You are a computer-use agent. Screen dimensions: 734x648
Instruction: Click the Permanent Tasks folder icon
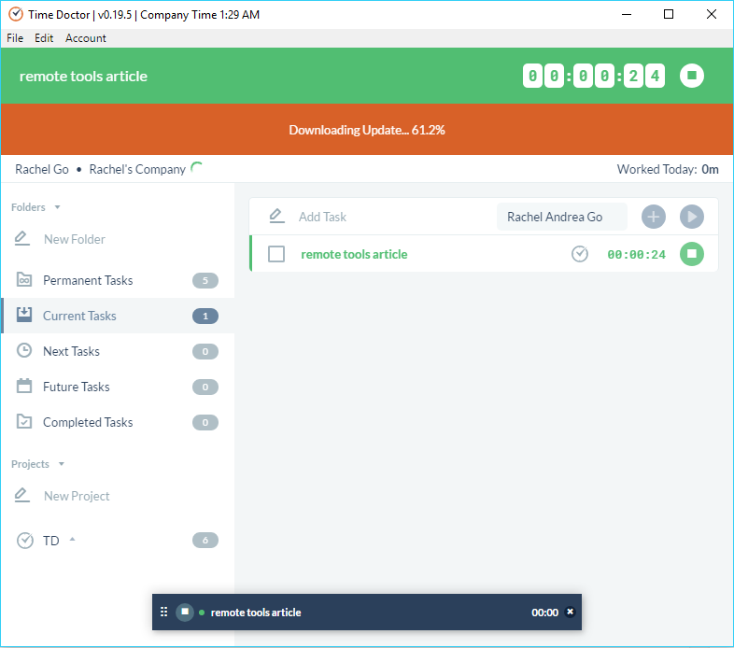pyautogui.click(x=24, y=279)
